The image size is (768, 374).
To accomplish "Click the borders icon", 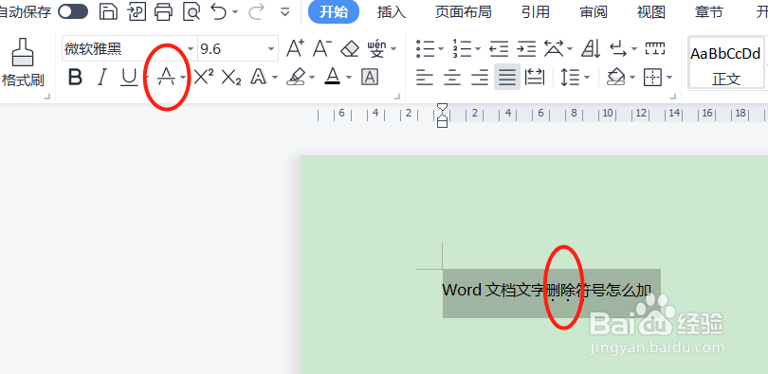I will [x=652, y=77].
